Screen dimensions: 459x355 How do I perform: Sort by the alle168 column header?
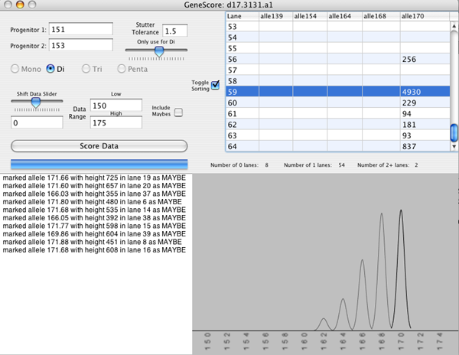pyautogui.click(x=381, y=16)
